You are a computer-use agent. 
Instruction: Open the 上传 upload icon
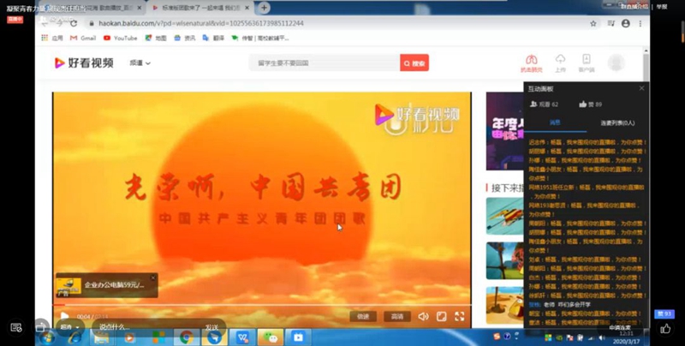click(560, 62)
